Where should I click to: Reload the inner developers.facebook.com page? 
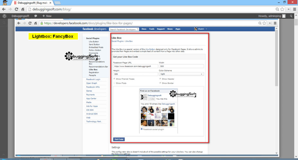click(30, 23)
